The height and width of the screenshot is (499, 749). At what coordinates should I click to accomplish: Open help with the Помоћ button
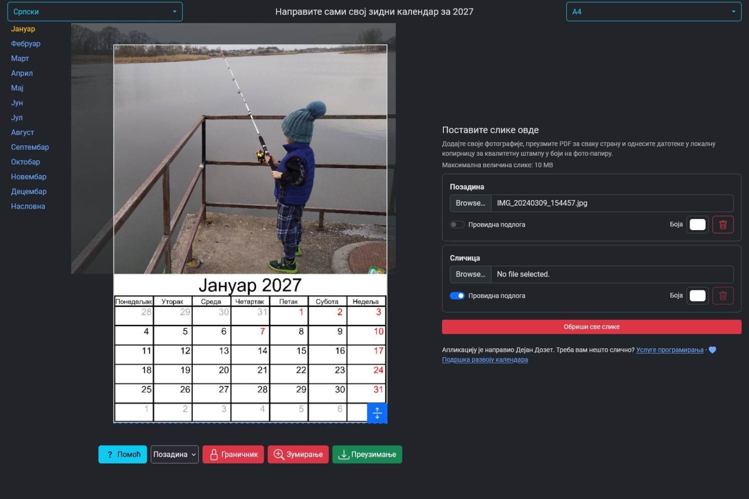pos(123,455)
